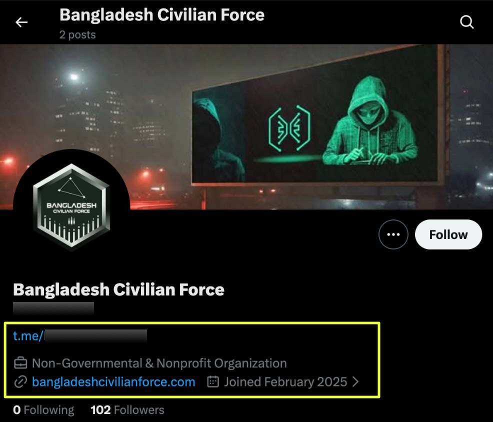This screenshot has height=422, width=493.
Task: Go back using the left arrow
Action: [21, 22]
